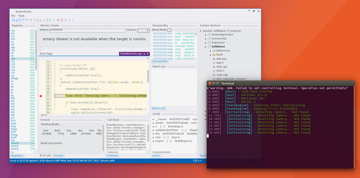Select the StateMachine.cpp editor tab
The height and width of the screenshot is (178, 360).
(131, 54)
